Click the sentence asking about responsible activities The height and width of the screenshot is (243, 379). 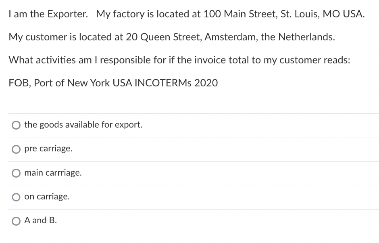point(179,60)
